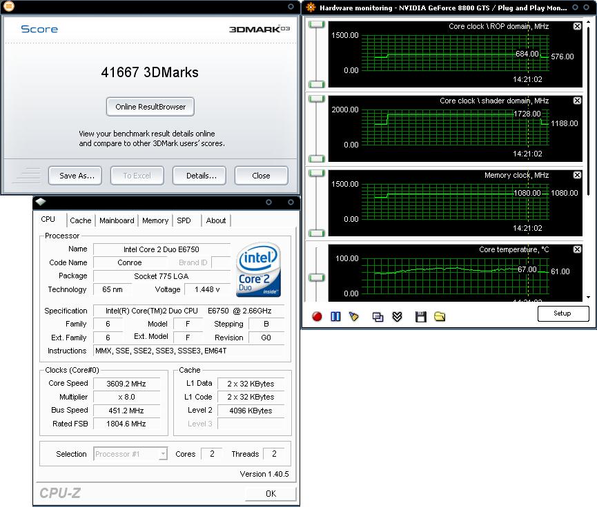Click the detach windows icon in monitoring toolbar

coord(378,317)
